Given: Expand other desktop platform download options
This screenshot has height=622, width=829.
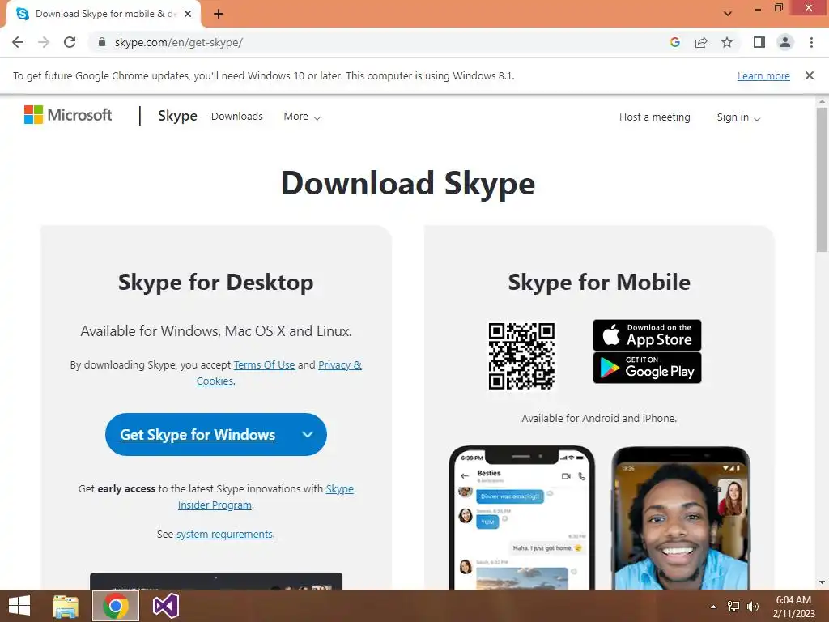Looking at the screenshot, I should pyautogui.click(x=308, y=435).
